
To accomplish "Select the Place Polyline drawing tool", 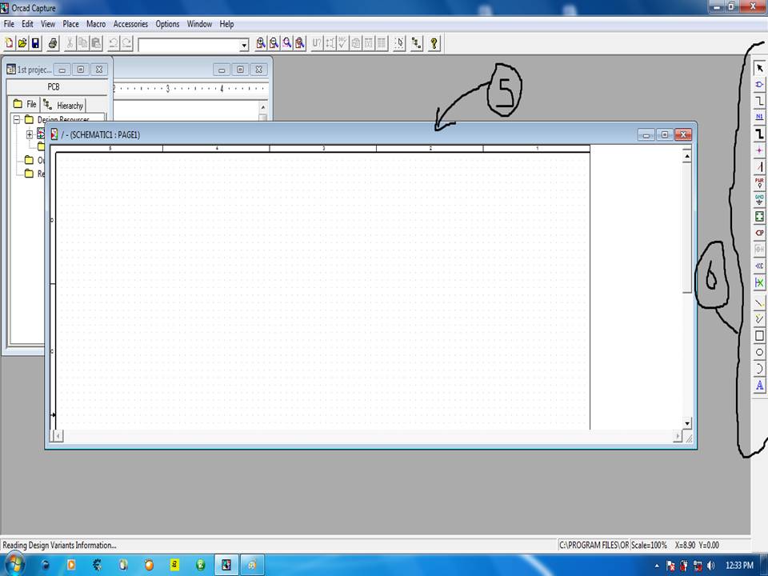I will click(759, 319).
